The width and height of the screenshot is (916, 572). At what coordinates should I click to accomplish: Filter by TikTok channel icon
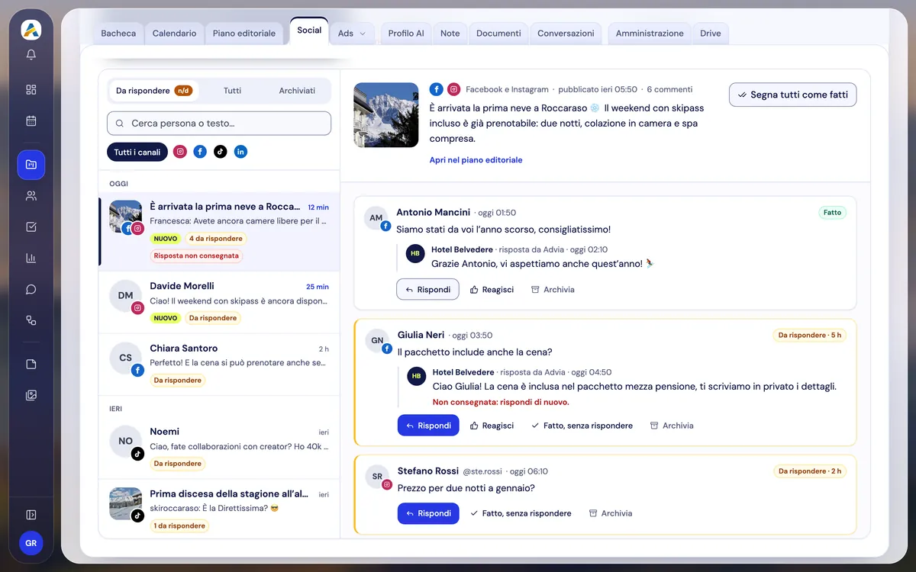[x=220, y=152]
